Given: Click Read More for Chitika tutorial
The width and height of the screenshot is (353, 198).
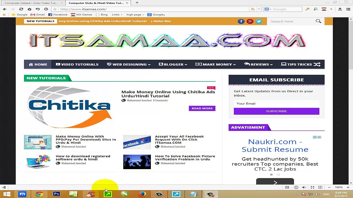Looking at the screenshot, I should 202,108.
